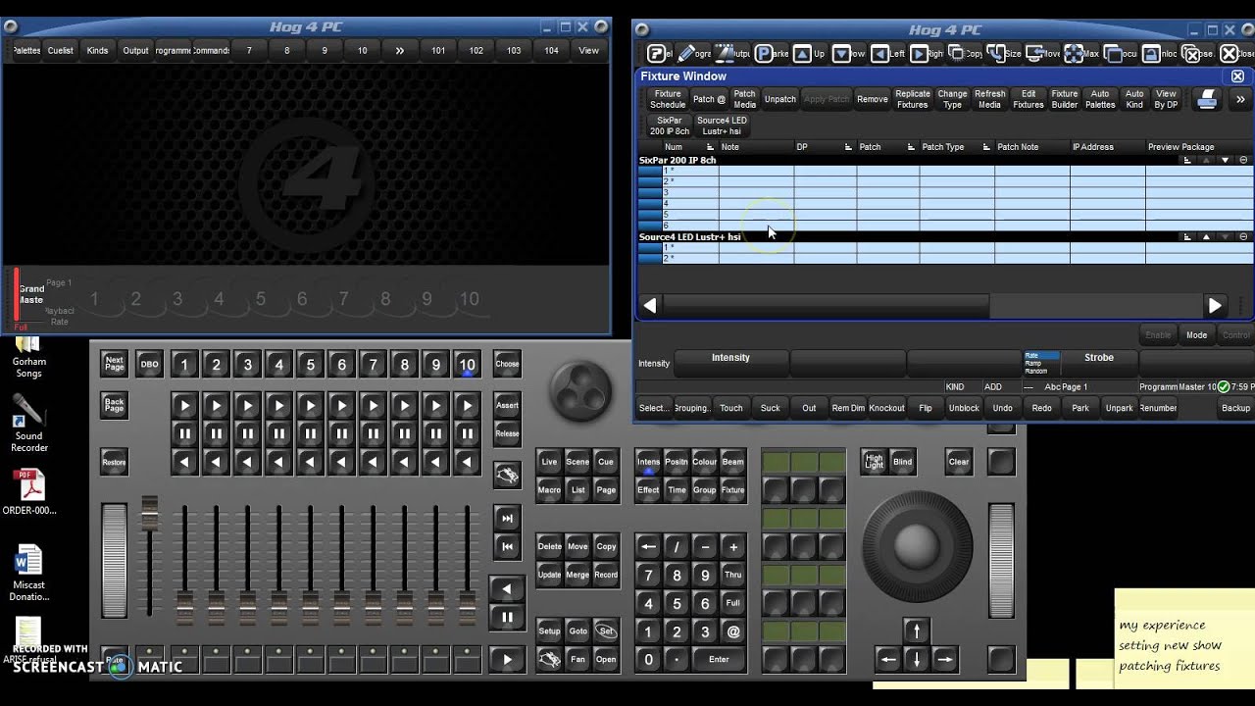Click the right arrow cursor key
Screen dimensions: 1255x706
944,659
